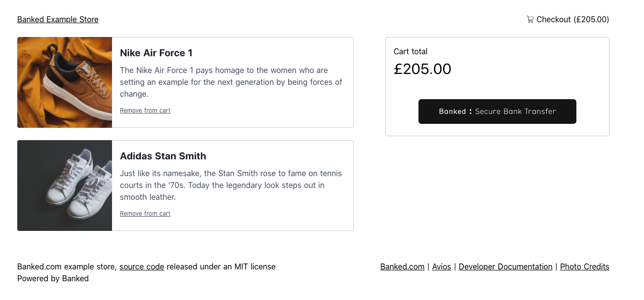This screenshot has height=300, width=644.
Task: Open the Avios footer link
Action: point(442,267)
